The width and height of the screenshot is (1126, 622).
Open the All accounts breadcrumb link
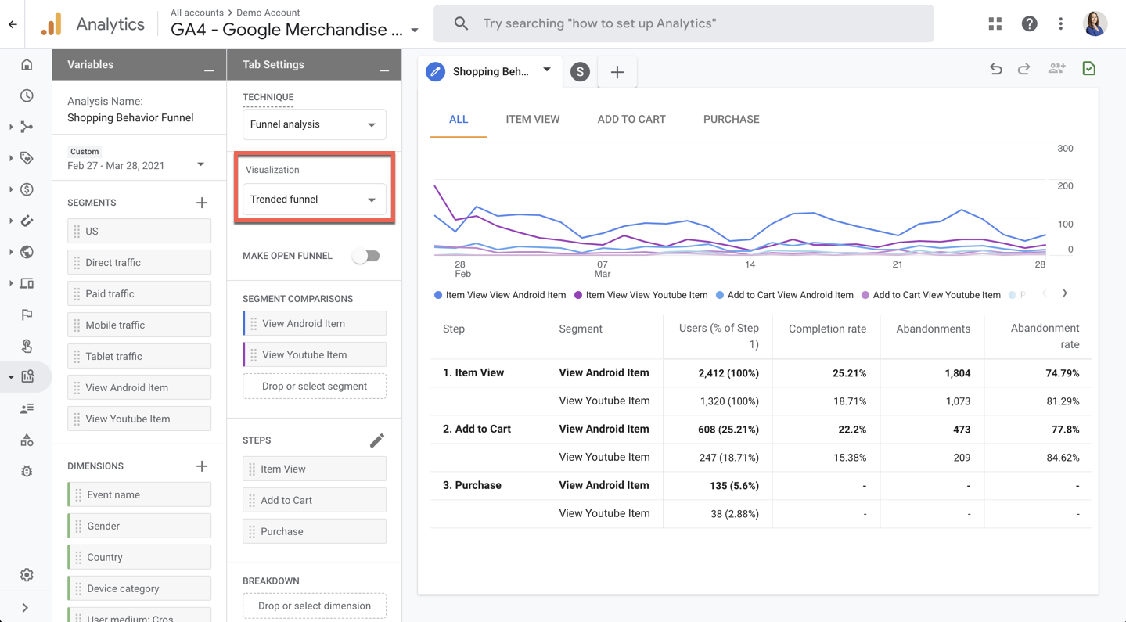[197, 13]
